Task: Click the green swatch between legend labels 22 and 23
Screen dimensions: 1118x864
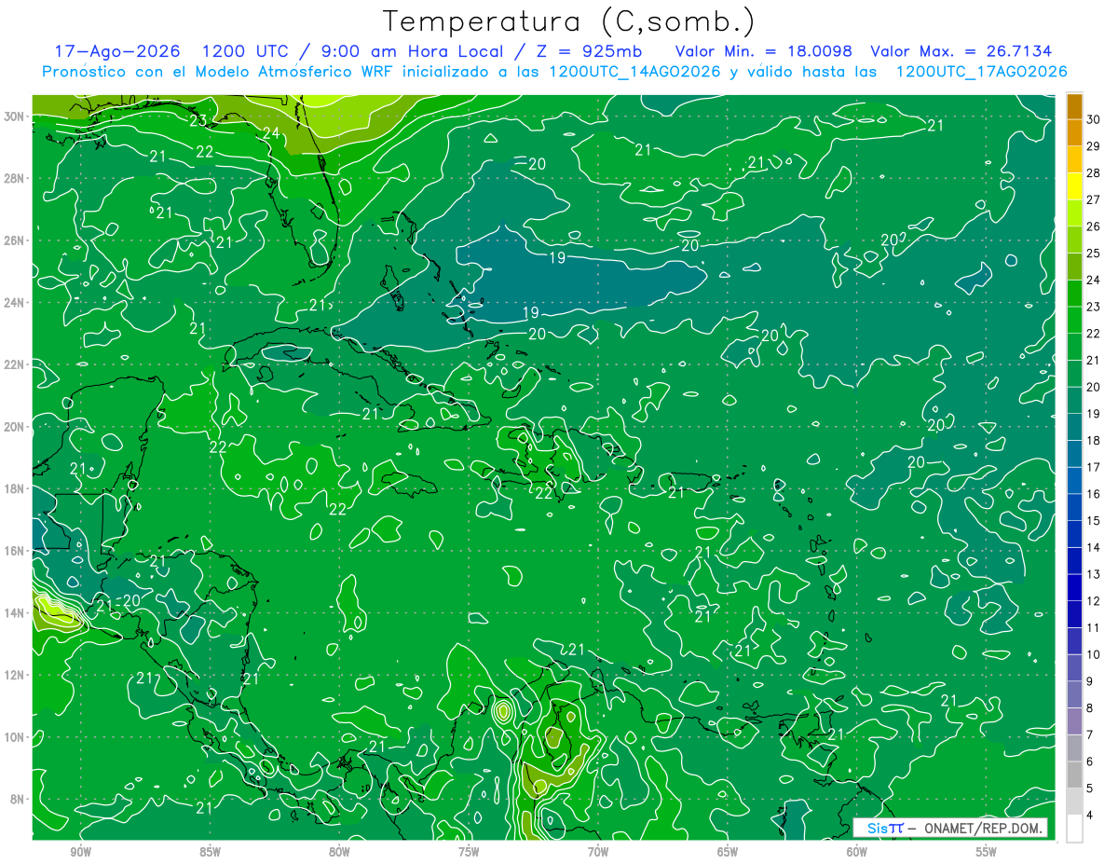Action: (x=1074, y=320)
